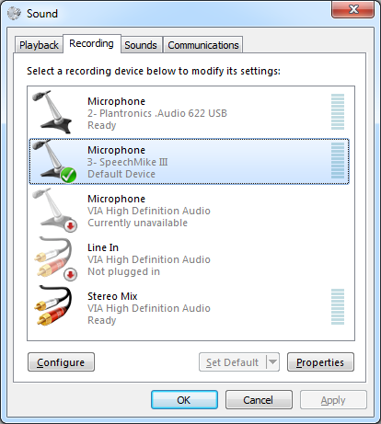Click the Configure button
This screenshot has height=424, width=381.
click(61, 362)
